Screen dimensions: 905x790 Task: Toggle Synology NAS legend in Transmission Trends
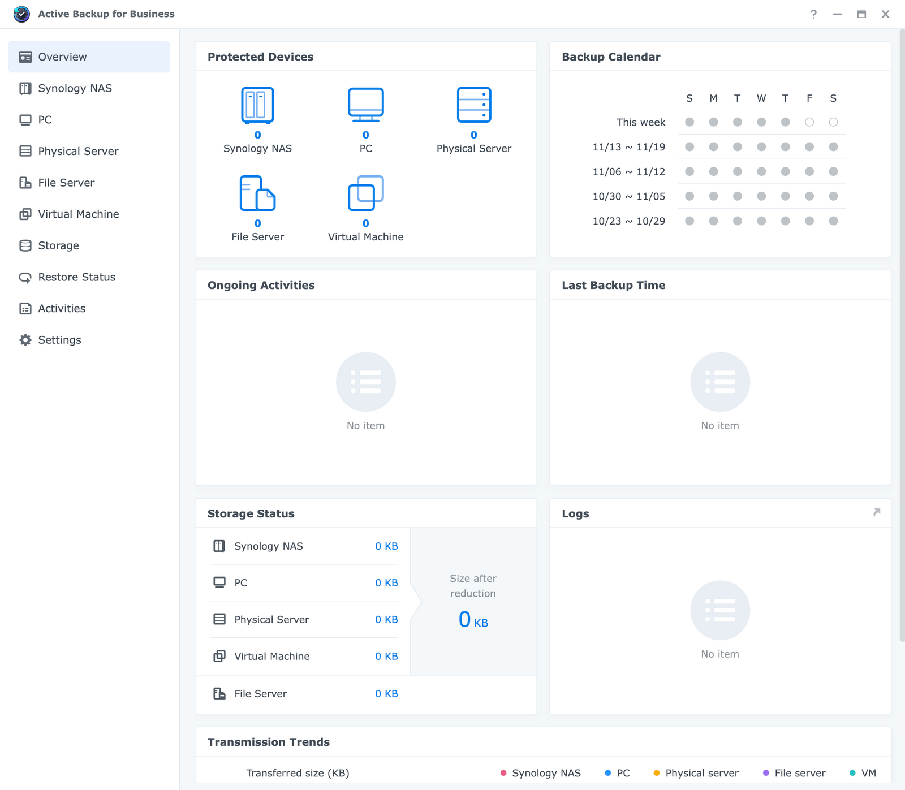541,773
